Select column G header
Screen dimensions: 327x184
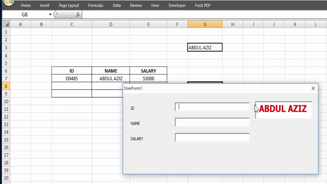click(205, 24)
